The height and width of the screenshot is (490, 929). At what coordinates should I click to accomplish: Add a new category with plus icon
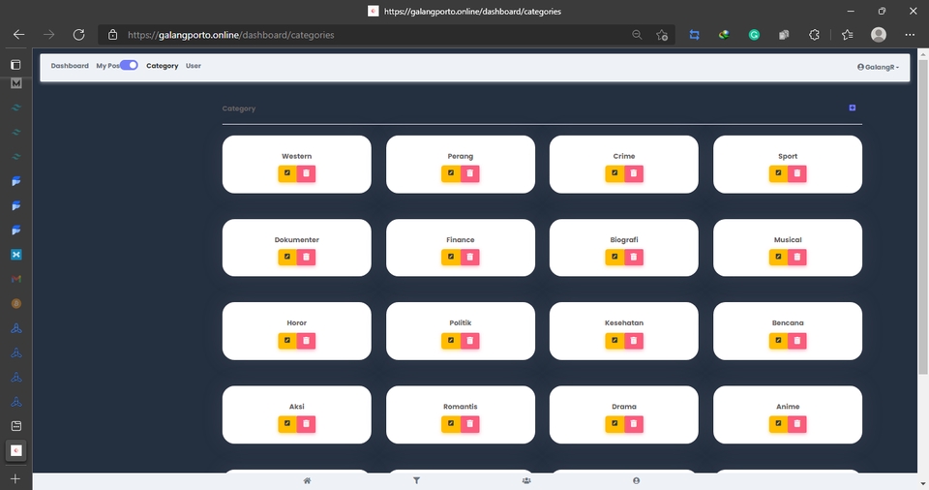[x=852, y=107]
